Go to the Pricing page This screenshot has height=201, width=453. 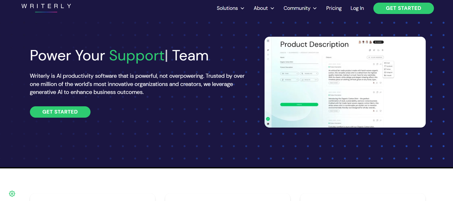[334, 8]
